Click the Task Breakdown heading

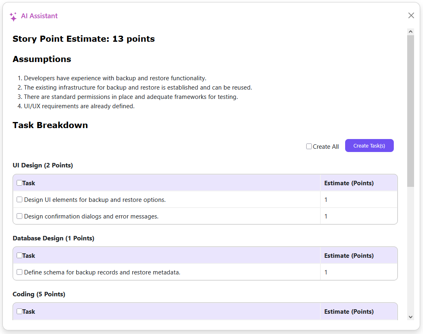click(50, 125)
